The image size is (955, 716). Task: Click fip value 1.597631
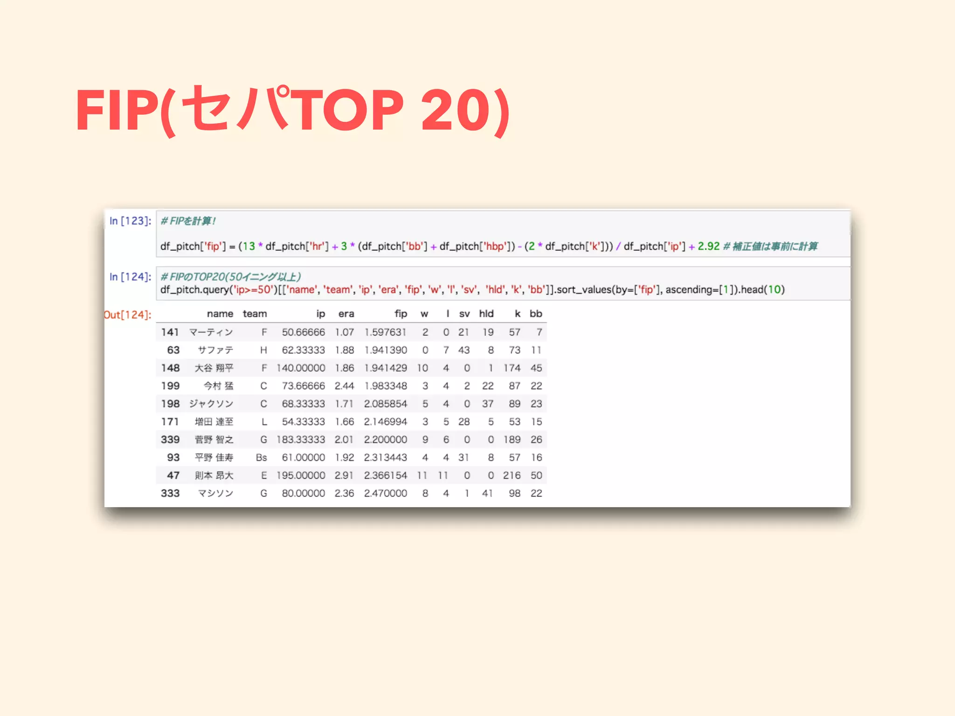385,332
